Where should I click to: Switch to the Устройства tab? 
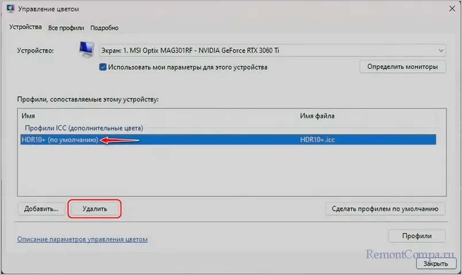pos(25,27)
